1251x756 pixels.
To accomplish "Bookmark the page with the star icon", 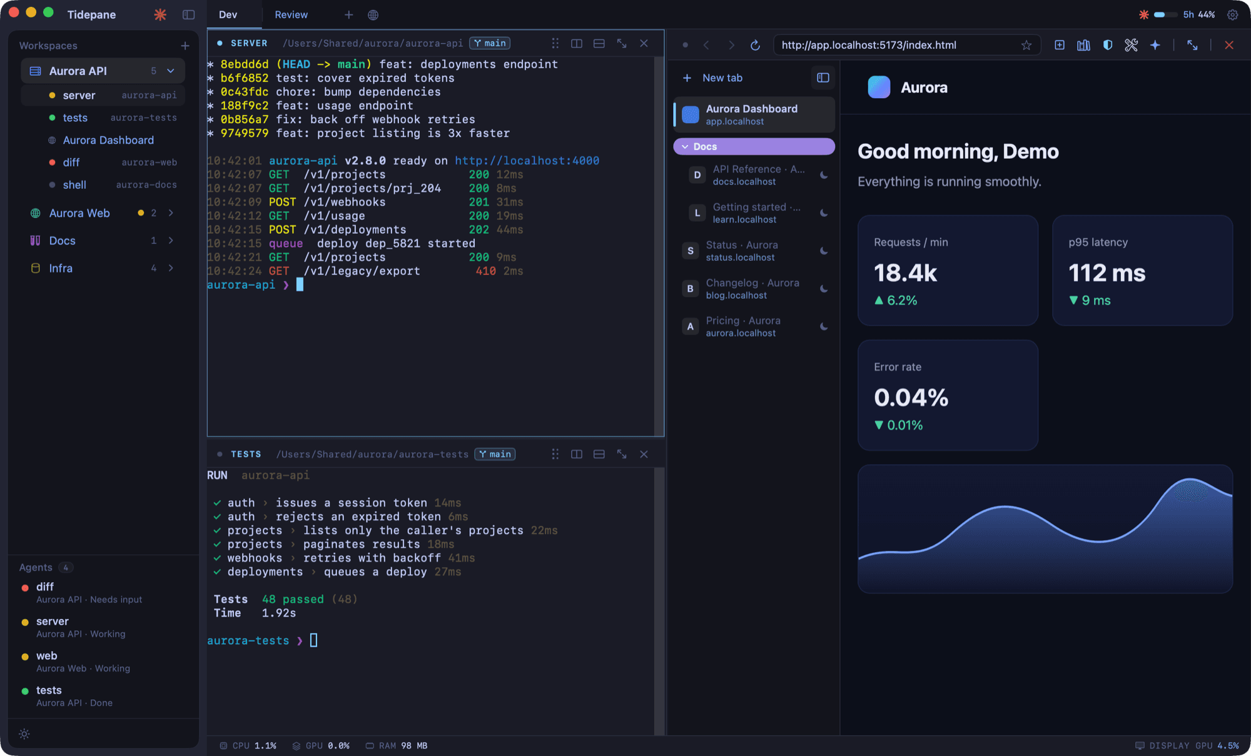I will 1026,45.
